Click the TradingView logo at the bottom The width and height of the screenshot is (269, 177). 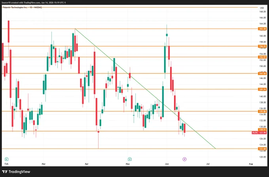click(x=16, y=172)
